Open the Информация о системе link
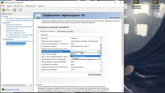The height and width of the screenshot is (93, 165). tap(12, 90)
